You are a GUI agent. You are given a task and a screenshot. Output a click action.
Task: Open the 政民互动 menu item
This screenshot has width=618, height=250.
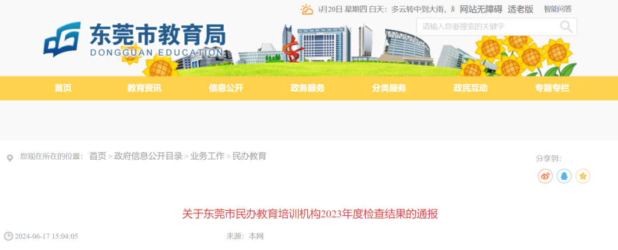(x=470, y=88)
